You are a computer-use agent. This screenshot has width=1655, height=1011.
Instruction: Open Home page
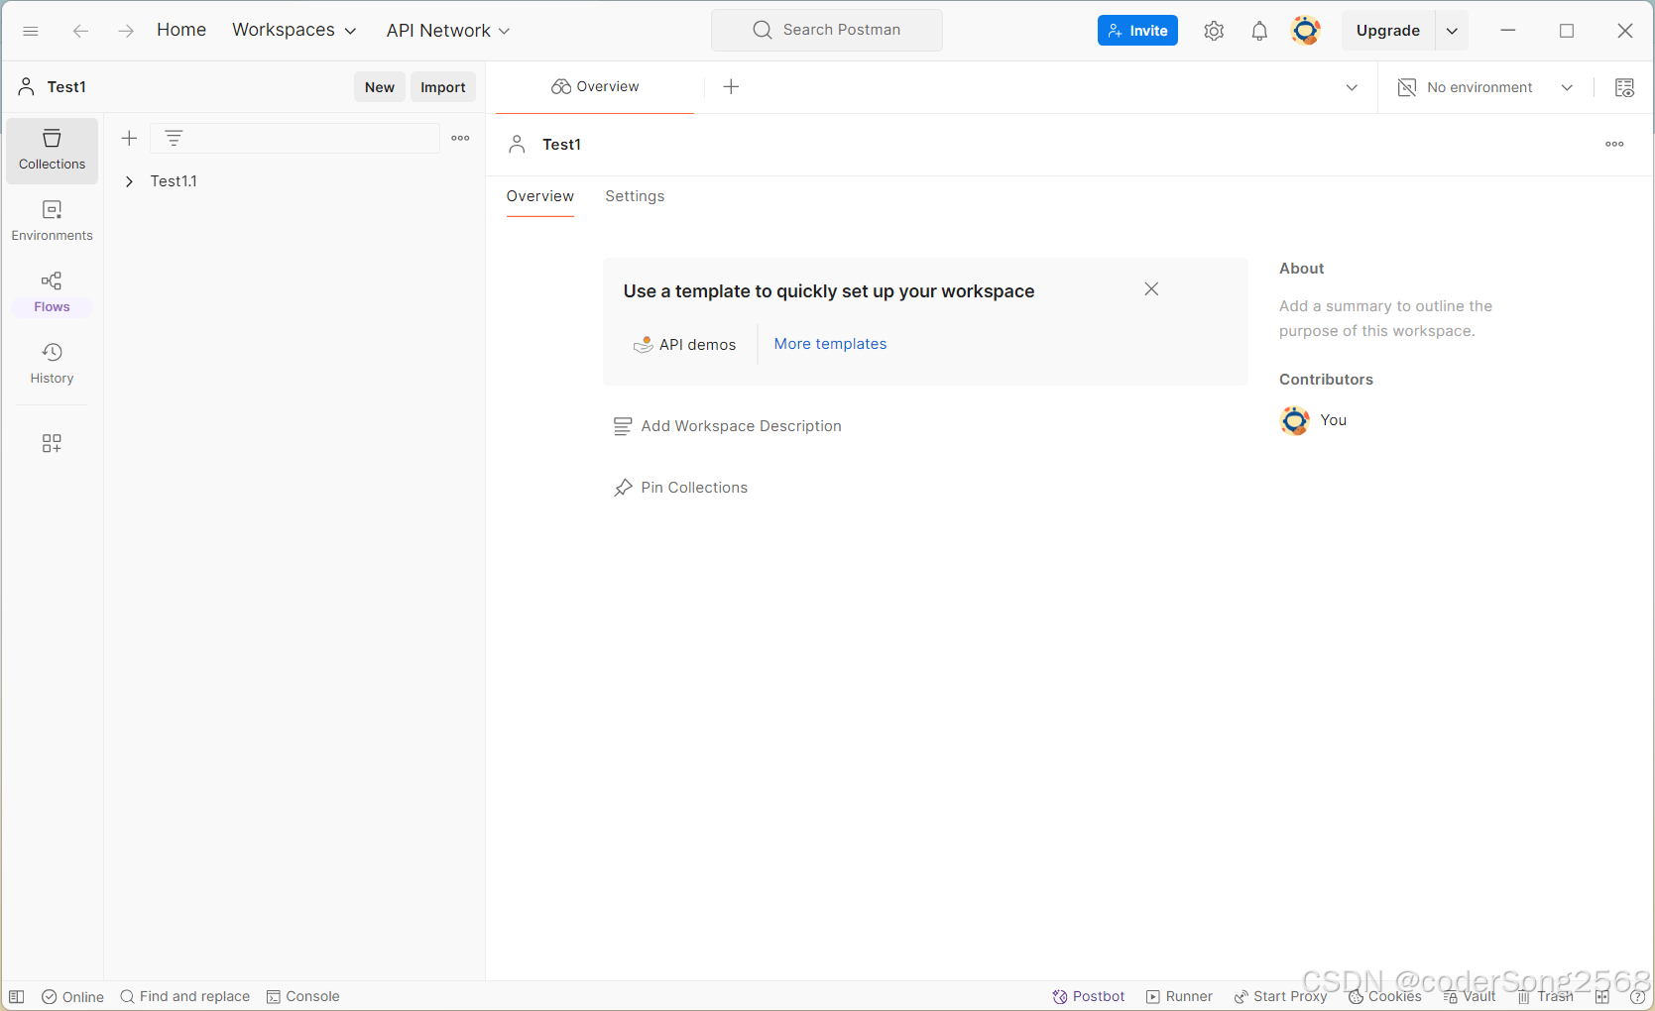click(181, 30)
